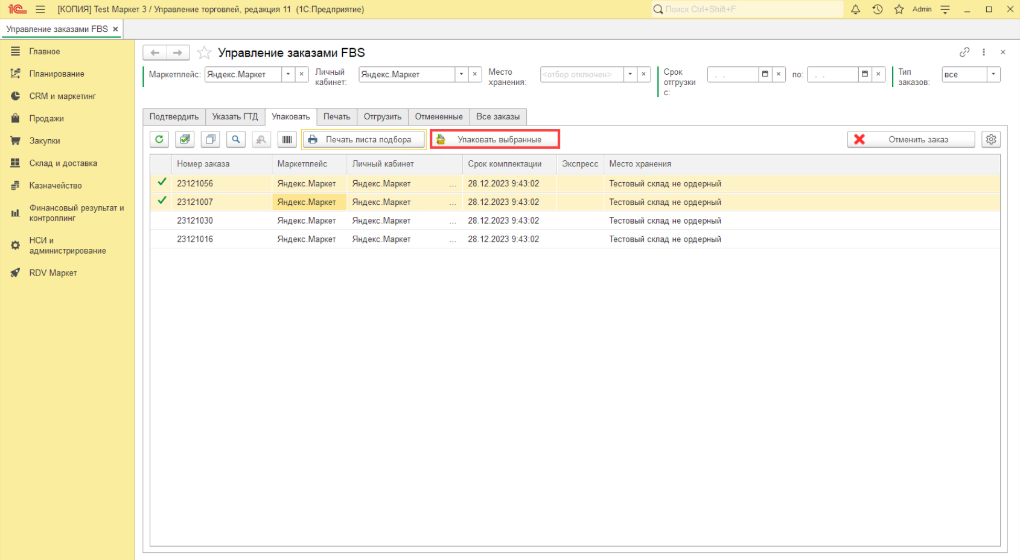This screenshot has height=560, width=1020.
Task: Switch to Отмененные tab
Action: coord(439,117)
